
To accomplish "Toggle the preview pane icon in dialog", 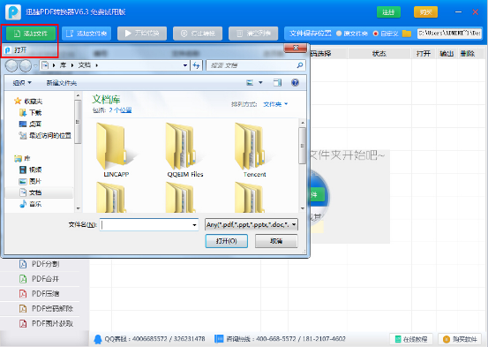I will click(277, 82).
